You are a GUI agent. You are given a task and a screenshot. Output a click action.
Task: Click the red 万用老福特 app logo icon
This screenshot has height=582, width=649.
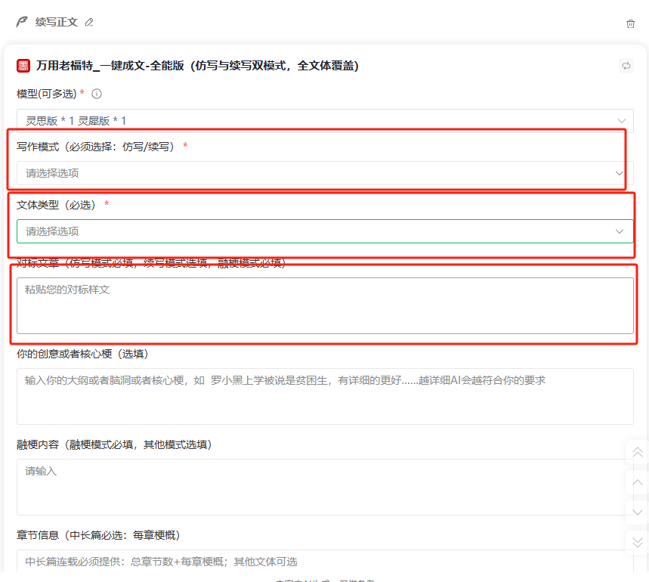23,66
